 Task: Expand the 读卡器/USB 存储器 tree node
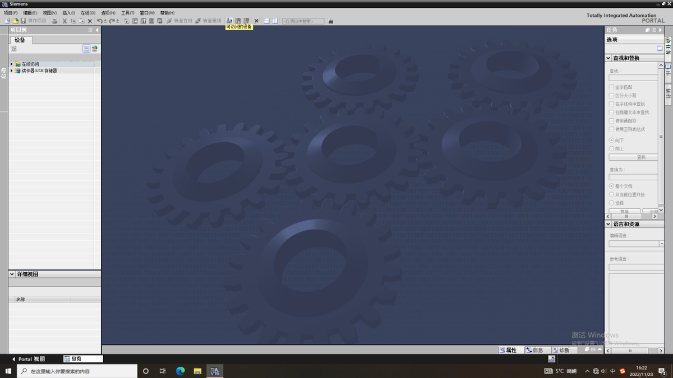[x=11, y=71]
